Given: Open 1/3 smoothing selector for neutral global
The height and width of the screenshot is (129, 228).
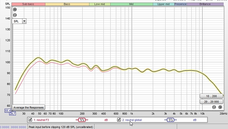Looking at the screenshot, I should [x=171, y=120].
